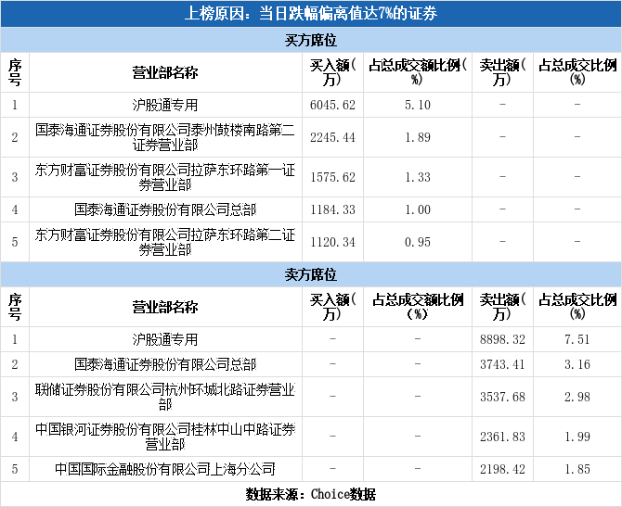The image size is (622, 507).
Task: Select the '卖方席位' section header
Action: coord(311,274)
